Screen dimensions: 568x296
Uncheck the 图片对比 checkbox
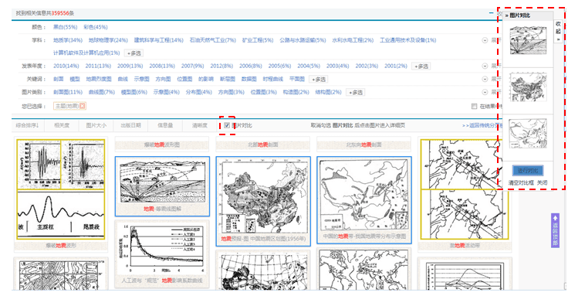point(227,125)
